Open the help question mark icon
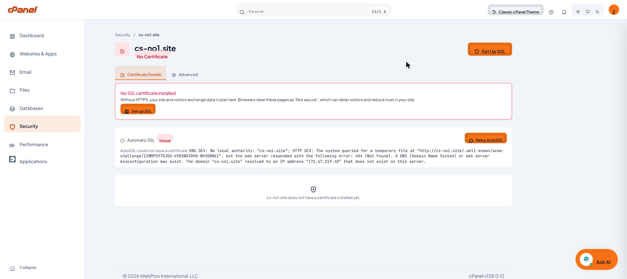This screenshot has height=279, width=627. (551, 12)
